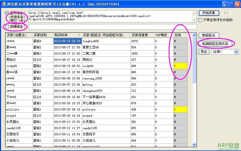Screen dimensions: 241x151
Task: Click the 检测旺旺在线状态 button
Action: [215, 43]
